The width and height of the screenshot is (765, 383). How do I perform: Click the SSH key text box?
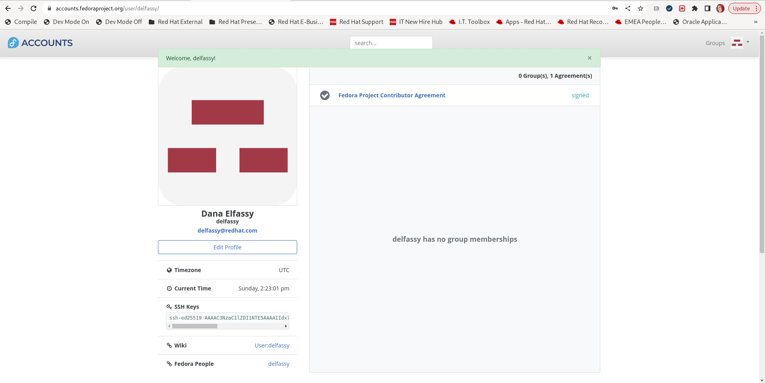click(227, 318)
